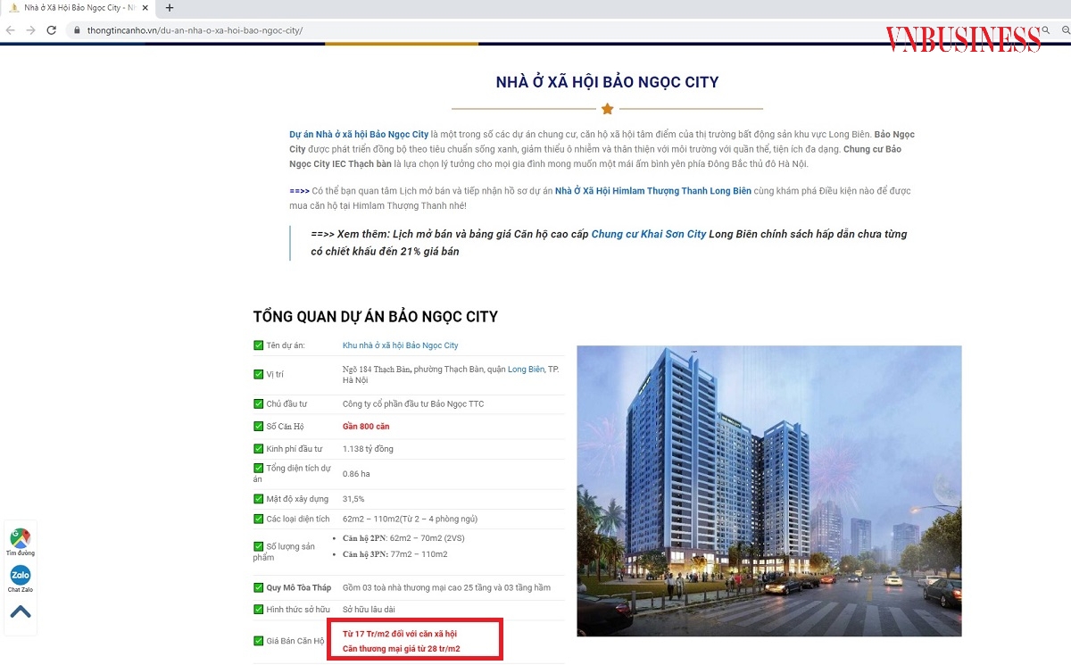Open the Khu nhà ở xã hội Bảo Ngọc City link
The width and height of the screenshot is (1071, 665).
[399, 345]
